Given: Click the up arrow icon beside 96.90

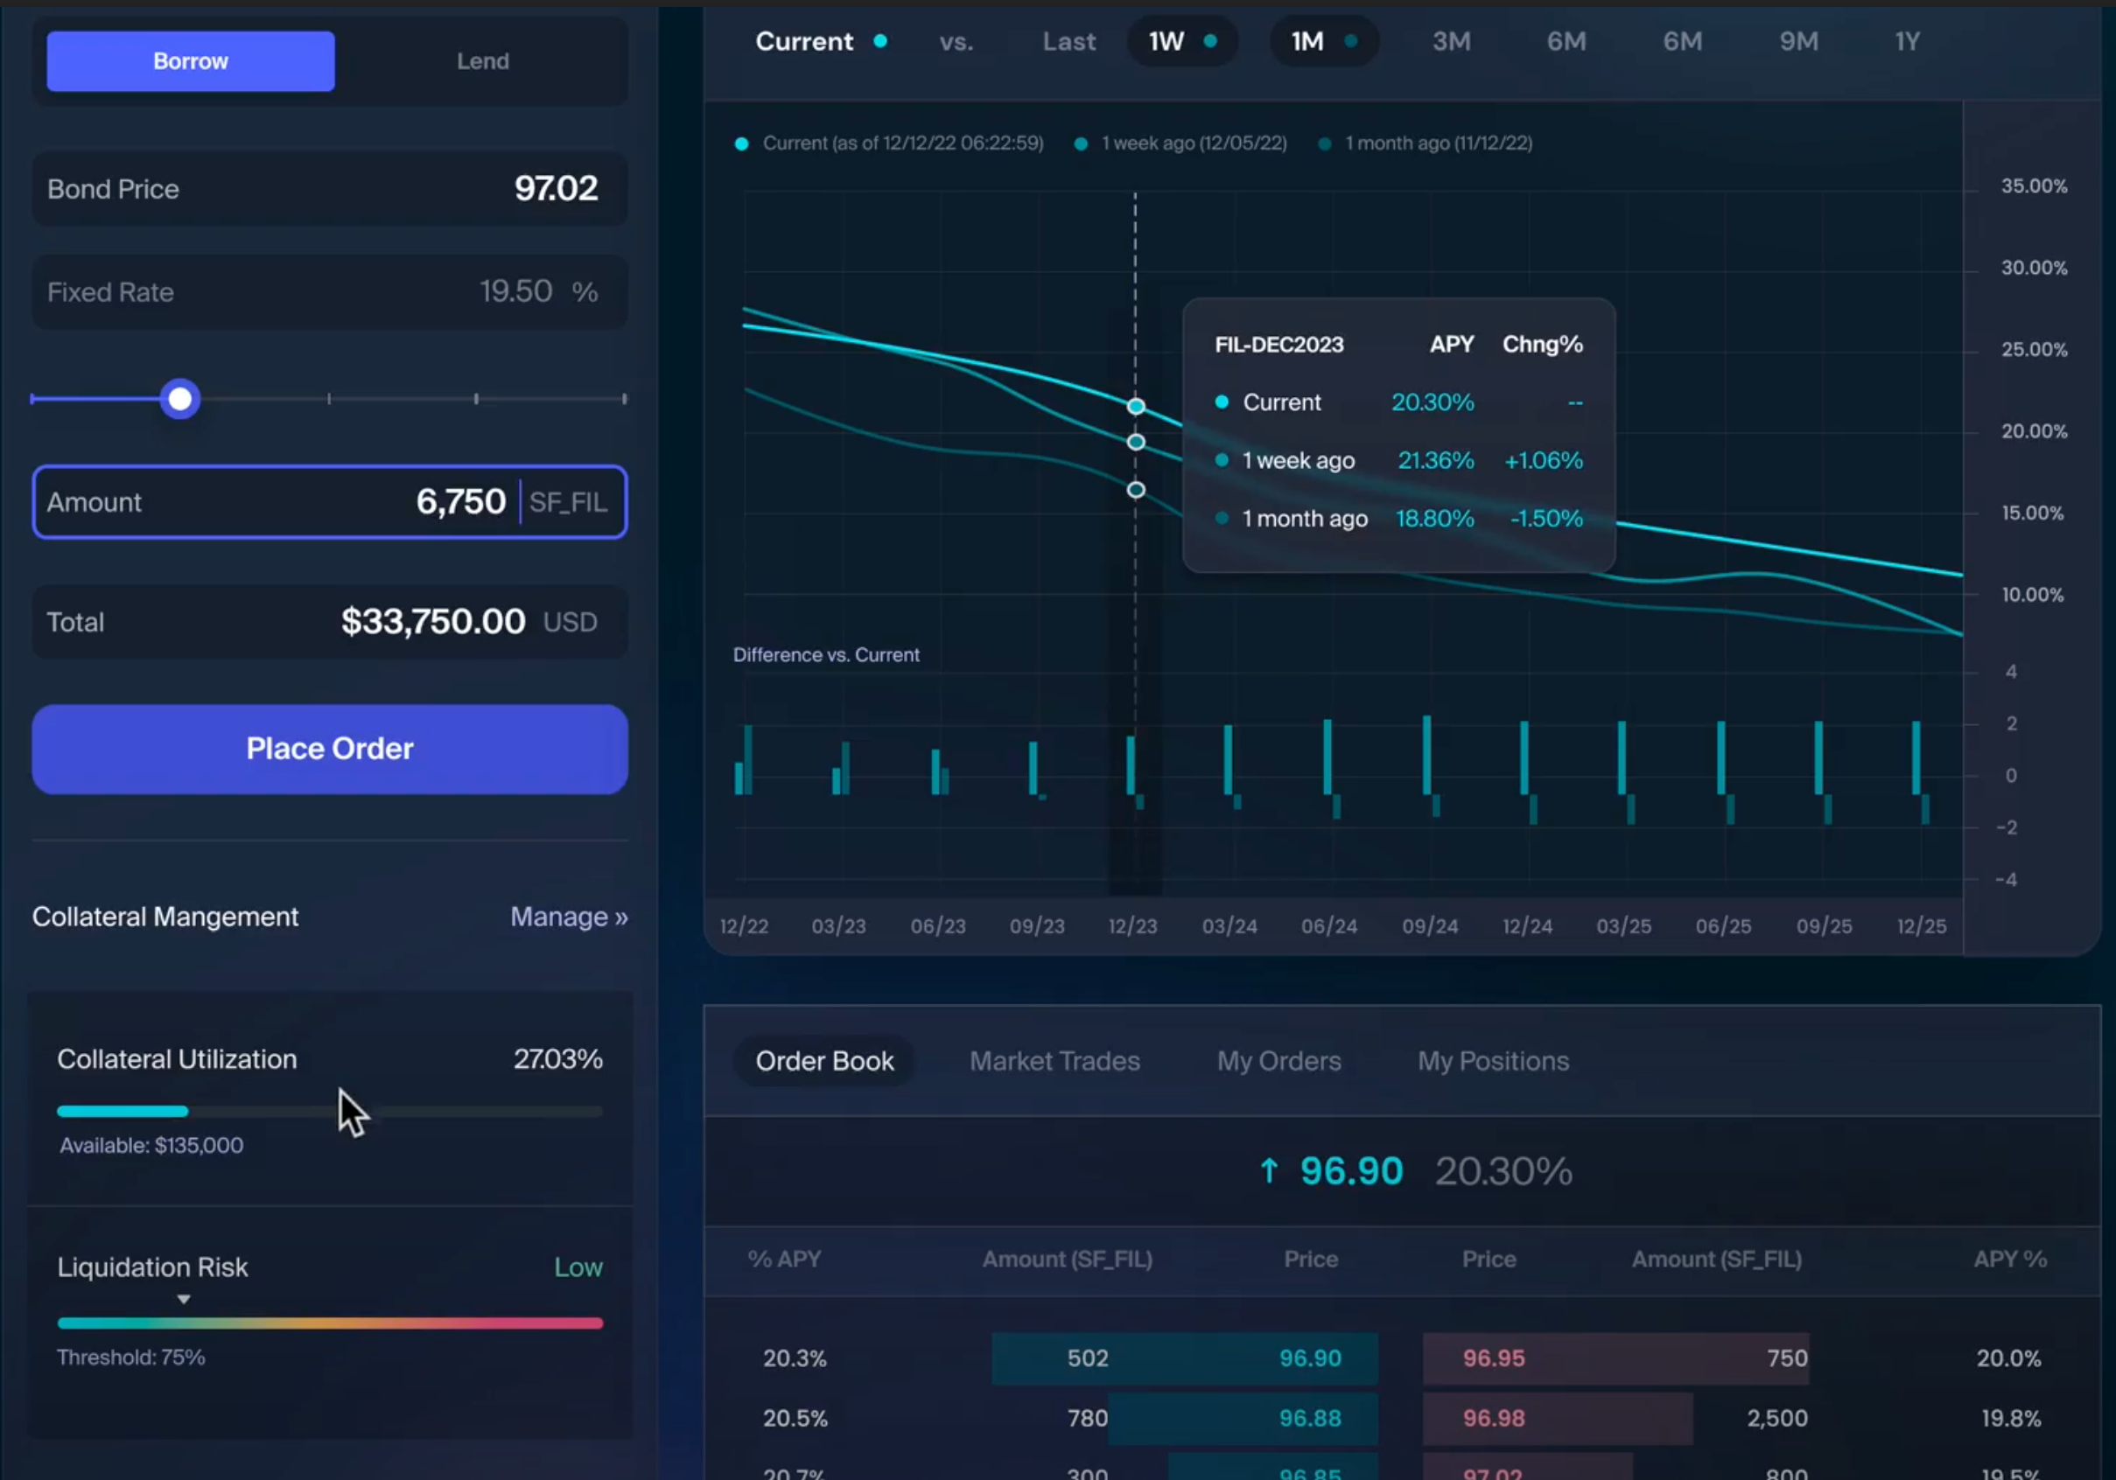Looking at the screenshot, I should (1268, 1170).
